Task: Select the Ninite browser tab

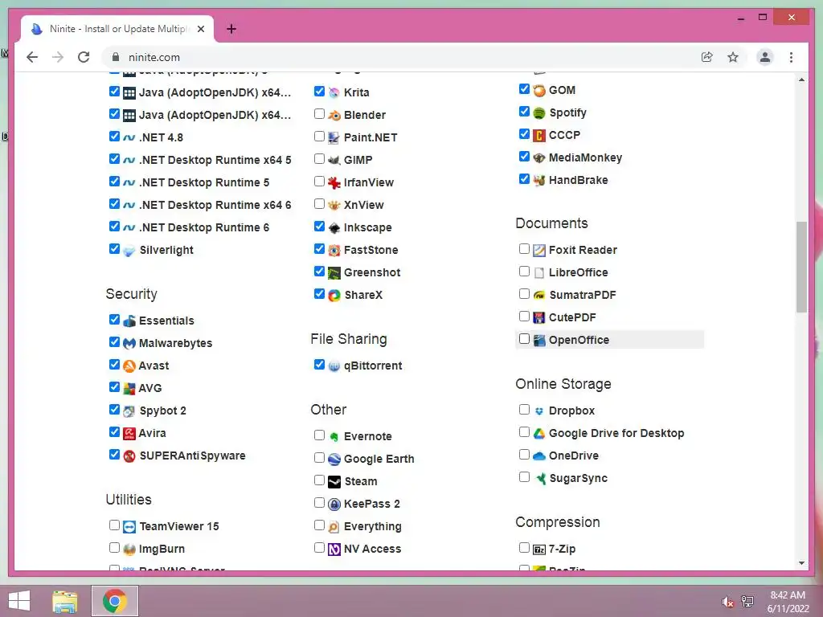Action: [x=117, y=29]
